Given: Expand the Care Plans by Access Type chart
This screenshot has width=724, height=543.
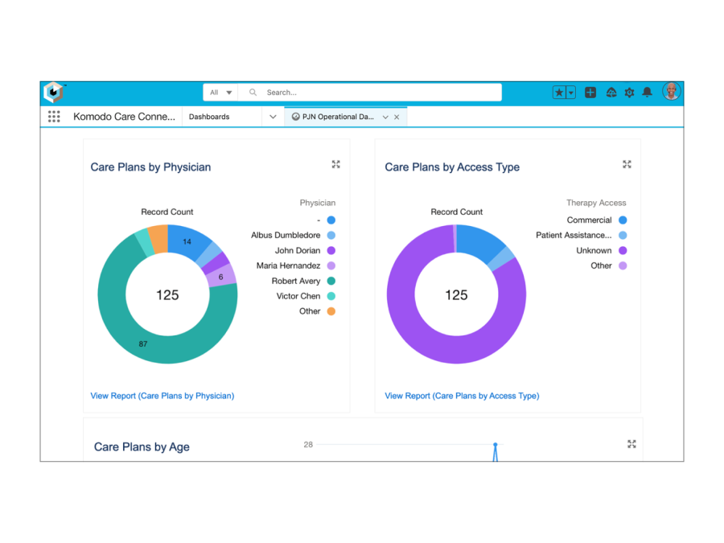Looking at the screenshot, I should [x=627, y=164].
